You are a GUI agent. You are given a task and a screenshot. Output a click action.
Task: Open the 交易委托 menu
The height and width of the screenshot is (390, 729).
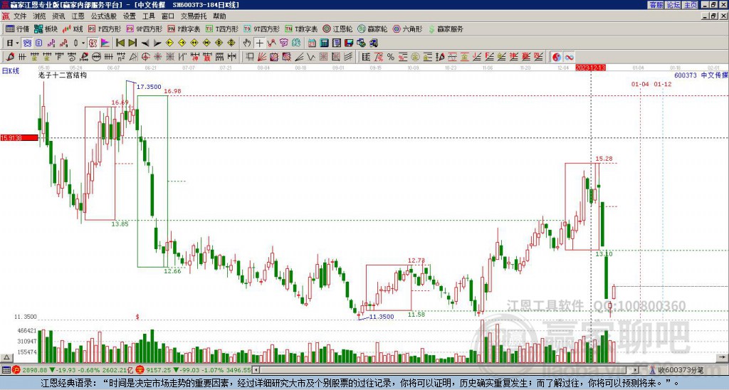pyautogui.click(x=194, y=16)
